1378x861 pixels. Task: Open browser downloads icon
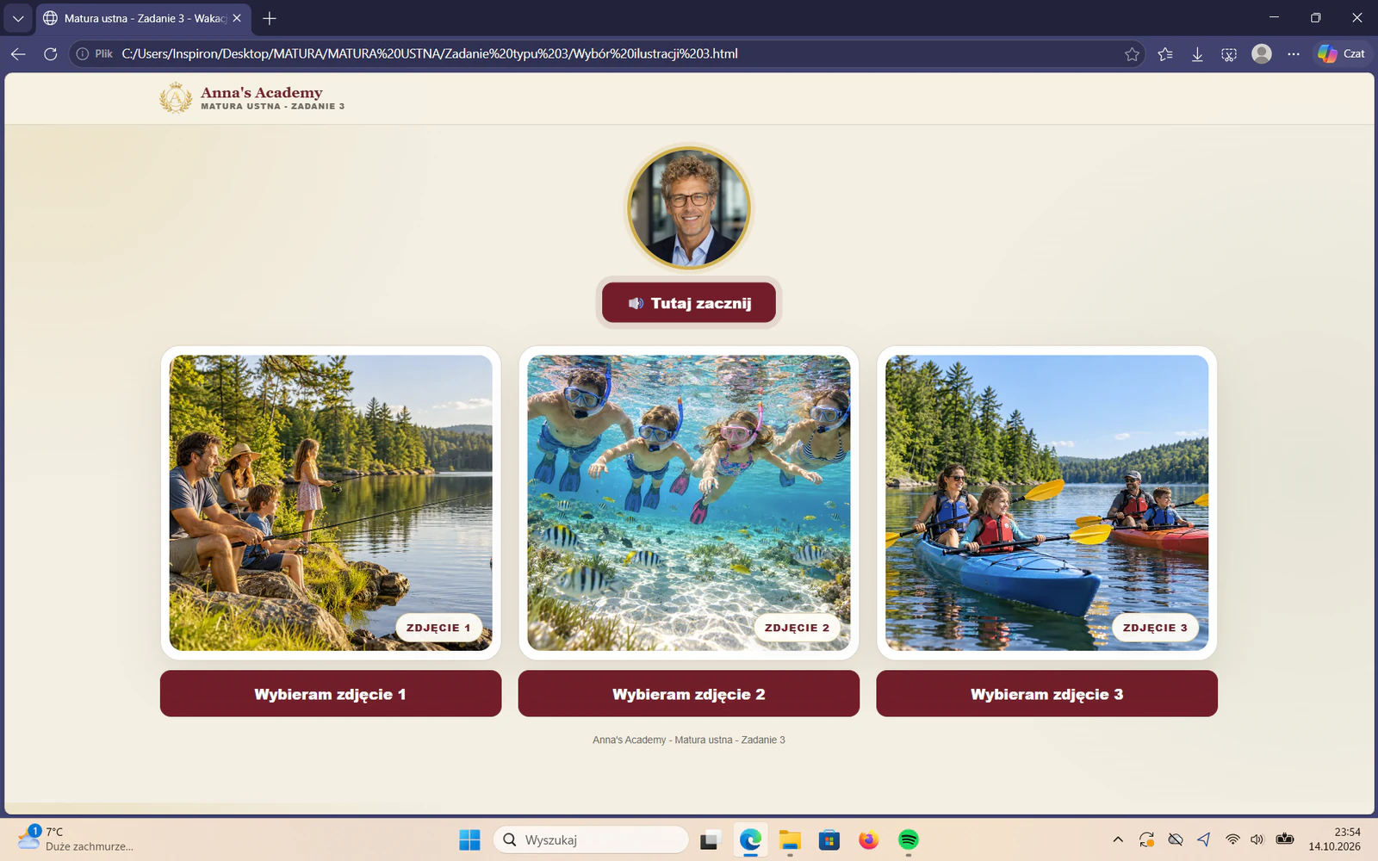(1197, 53)
